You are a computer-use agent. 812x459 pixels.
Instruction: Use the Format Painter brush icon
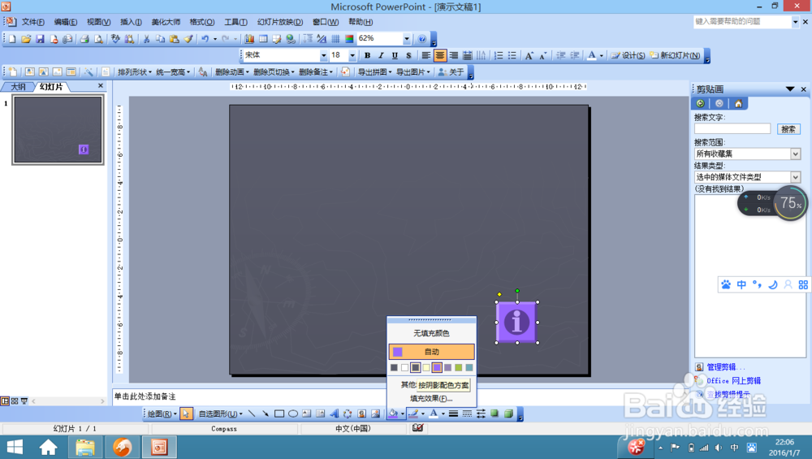pos(188,39)
